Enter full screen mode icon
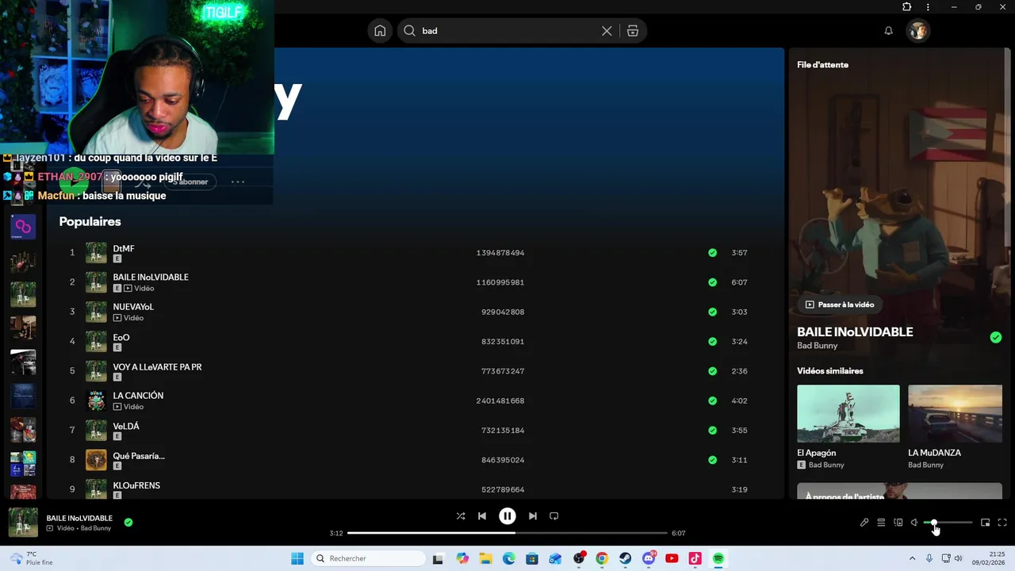 1002,523
